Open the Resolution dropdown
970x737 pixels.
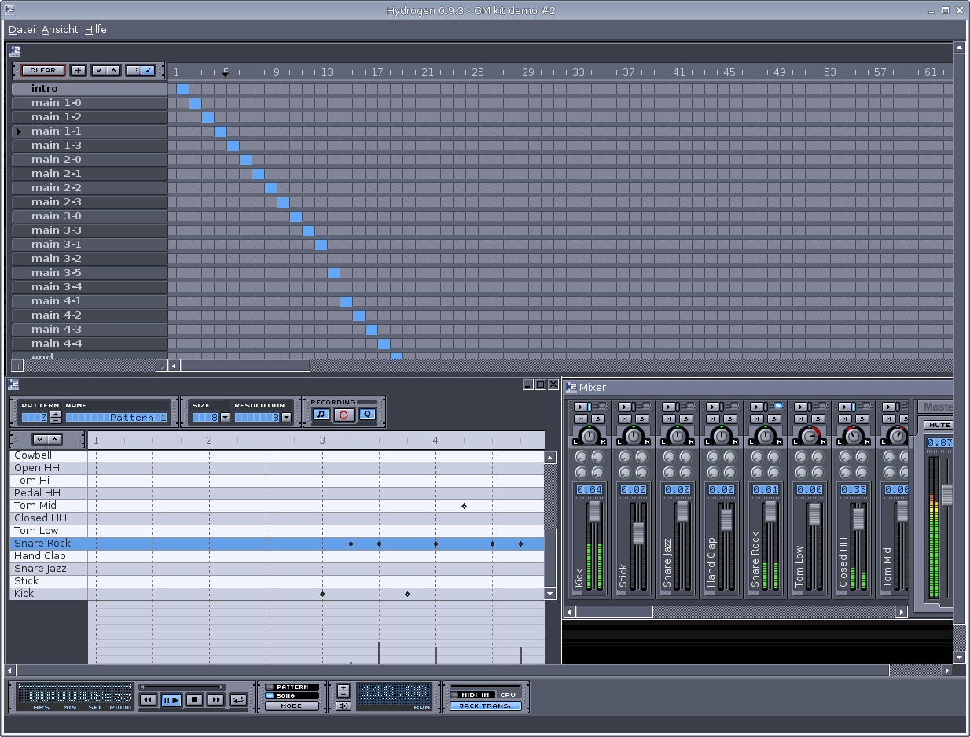pos(286,417)
